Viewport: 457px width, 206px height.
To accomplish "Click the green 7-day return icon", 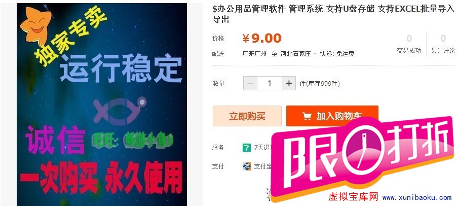I will (247, 148).
